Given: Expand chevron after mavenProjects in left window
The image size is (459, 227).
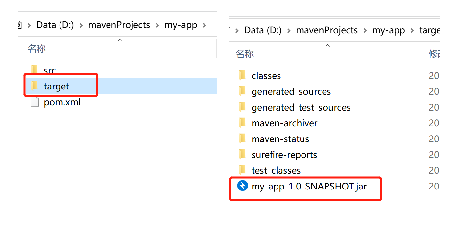Looking at the screenshot, I should pyautogui.click(x=157, y=25).
